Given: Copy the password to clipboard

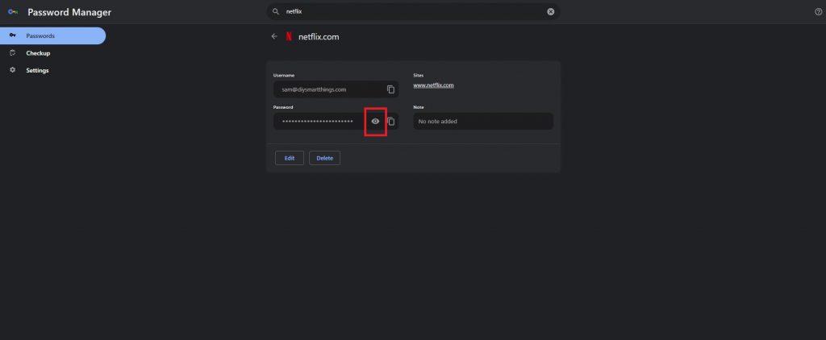Looking at the screenshot, I should (391, 121).
